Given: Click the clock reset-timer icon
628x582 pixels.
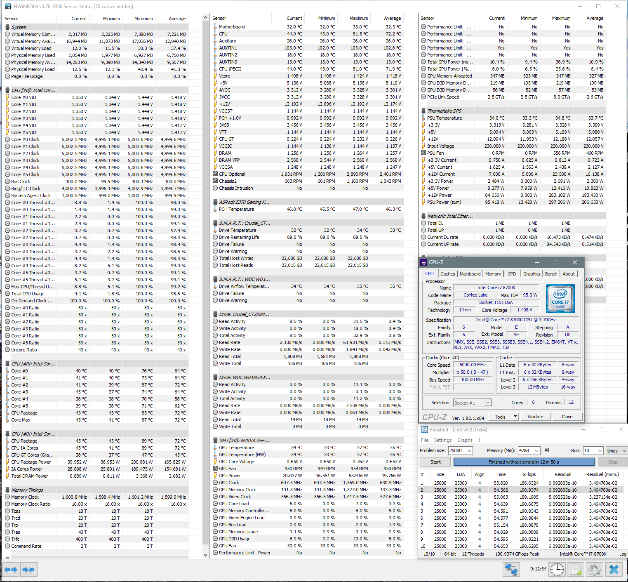Looking at the screenshot, I should (557, 570).
